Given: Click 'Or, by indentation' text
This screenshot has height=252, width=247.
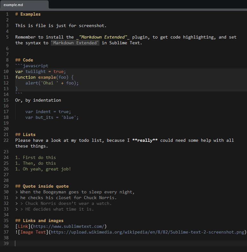Looking at the screenshot, I should (x=38, y=100).
